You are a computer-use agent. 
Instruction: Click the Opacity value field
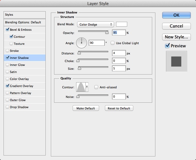(119, 33)
